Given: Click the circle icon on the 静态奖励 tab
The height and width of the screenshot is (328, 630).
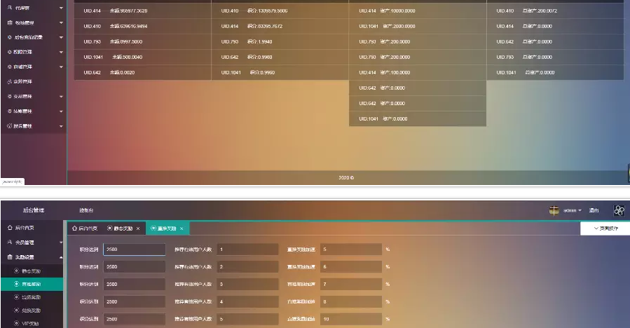Looking at the screenshot, I should (109, 228).
